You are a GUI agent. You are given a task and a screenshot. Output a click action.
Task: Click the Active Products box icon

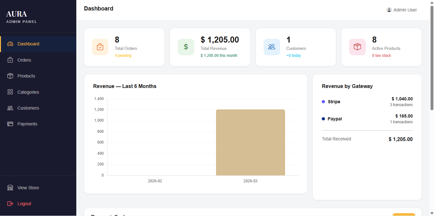click(357, 47)
